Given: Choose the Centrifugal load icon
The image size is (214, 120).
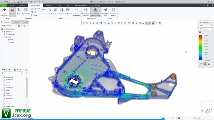Looking at the screenshot, I should [x=68, y=11].
